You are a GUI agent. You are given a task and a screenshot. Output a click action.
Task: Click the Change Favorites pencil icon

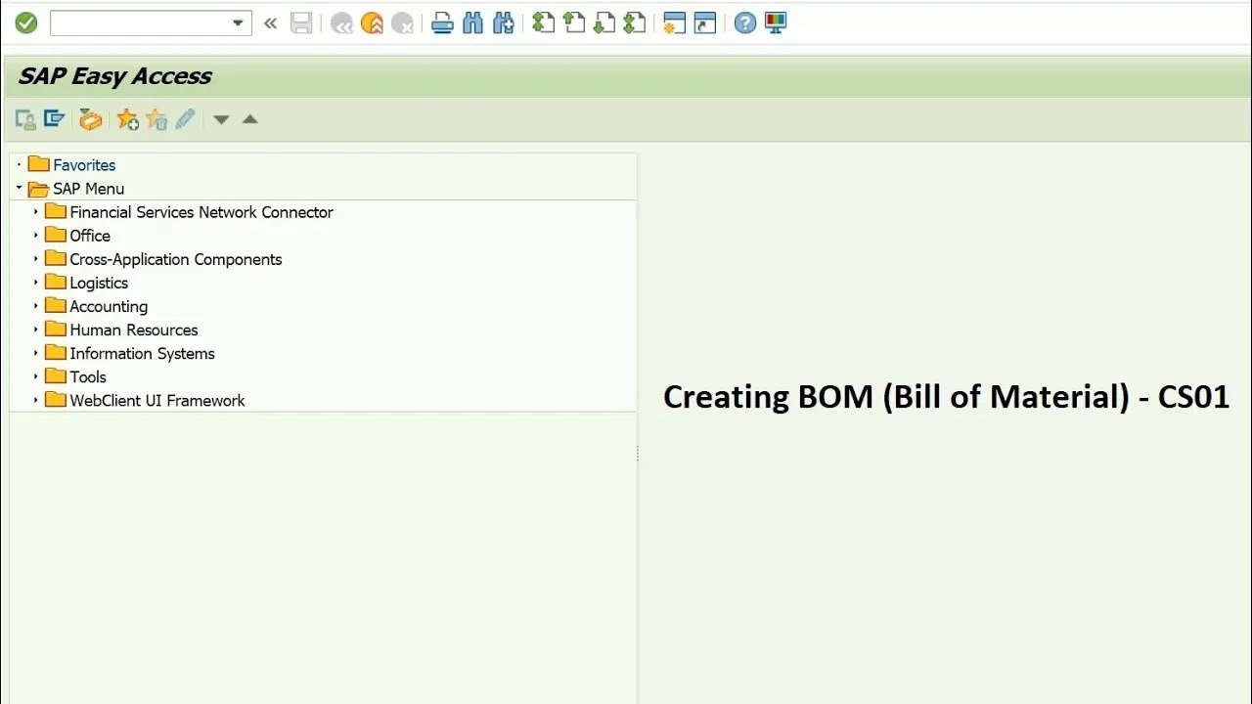[x=186, y=119]
